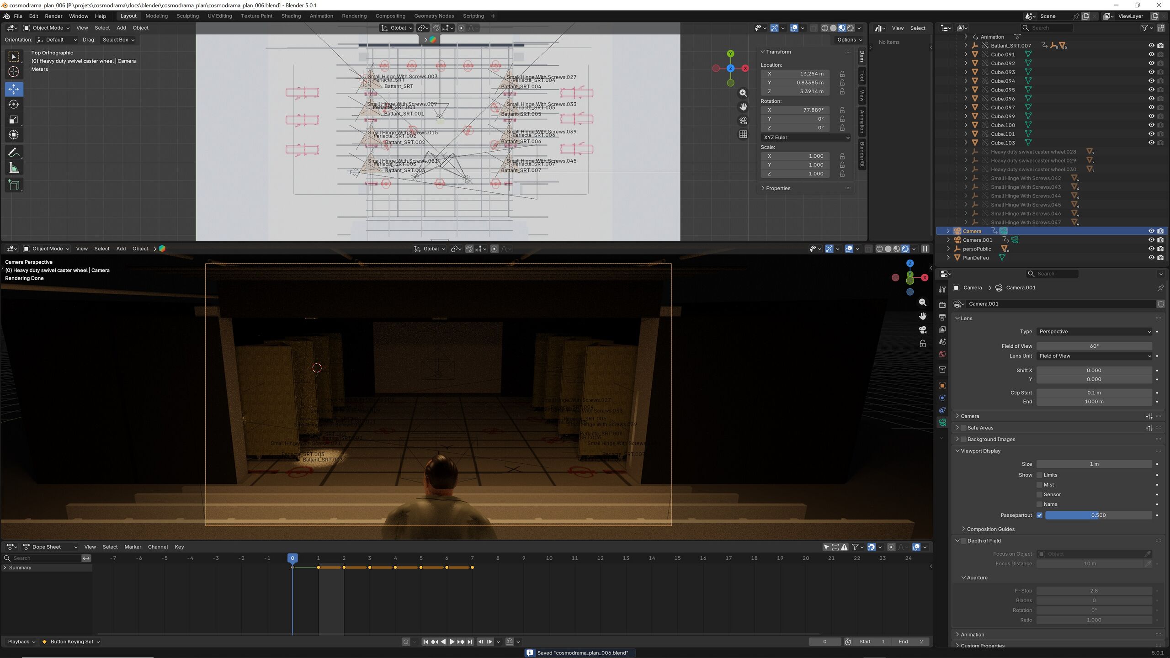
Task: Open Lens Unit Field of View dropdown
Action: click(1094, 356)
